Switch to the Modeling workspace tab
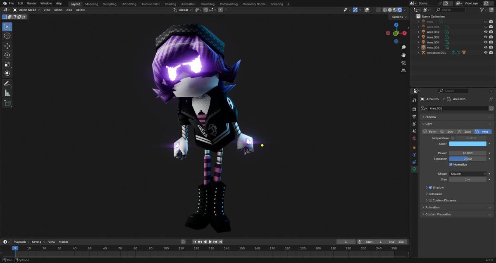Image resolution: width=496 pixels, height=263 pixels. coord(92,4)
